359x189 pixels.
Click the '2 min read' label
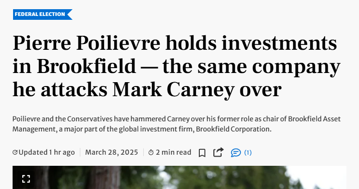pyautogui.click(x=174, y=152)
